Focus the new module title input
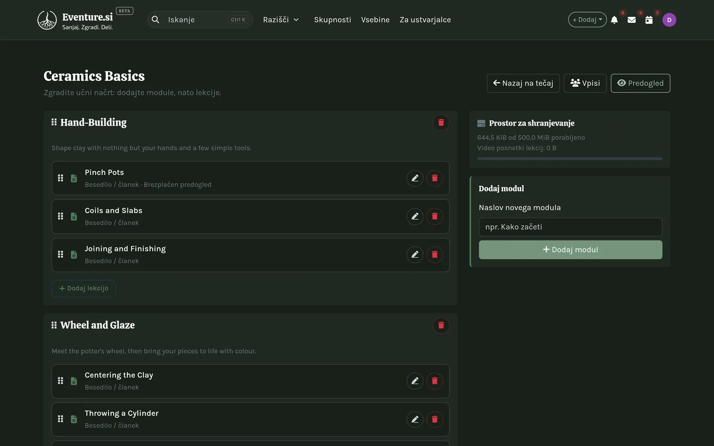The image size is (714, 446). point(570,227)
